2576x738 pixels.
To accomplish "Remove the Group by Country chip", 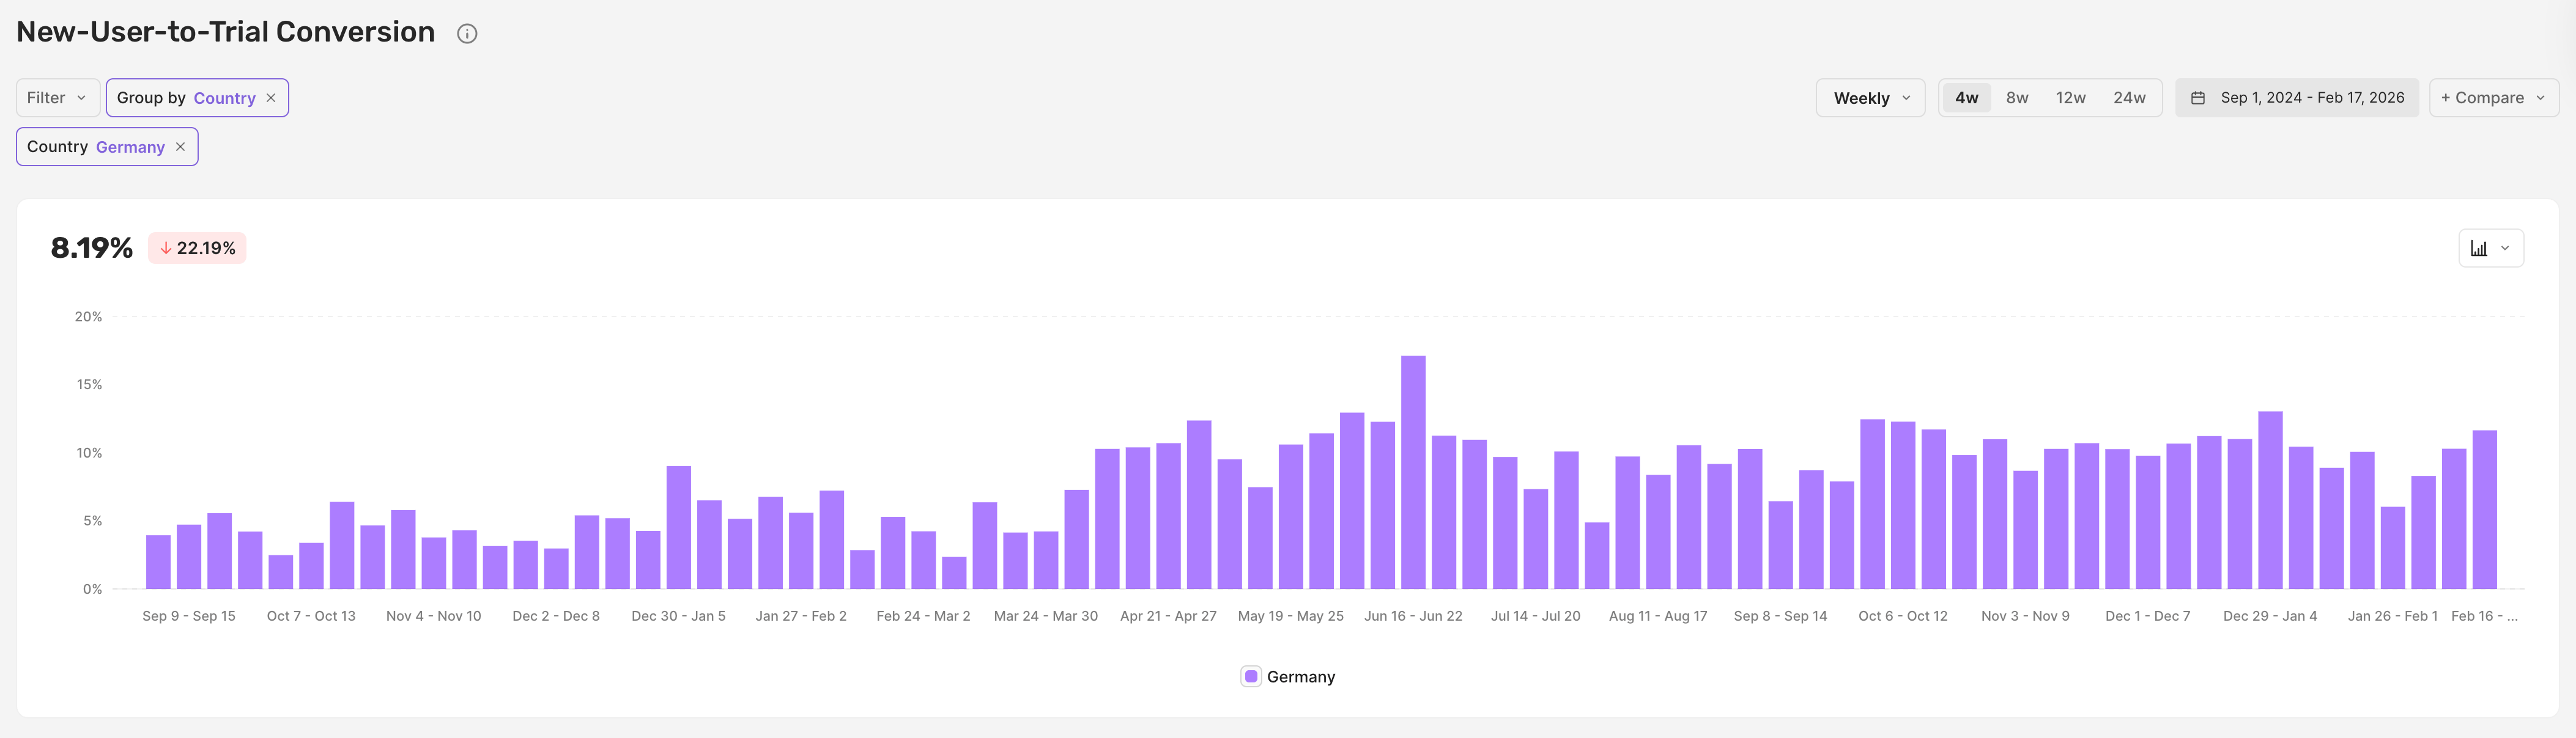I will click(x=271, y=98).
